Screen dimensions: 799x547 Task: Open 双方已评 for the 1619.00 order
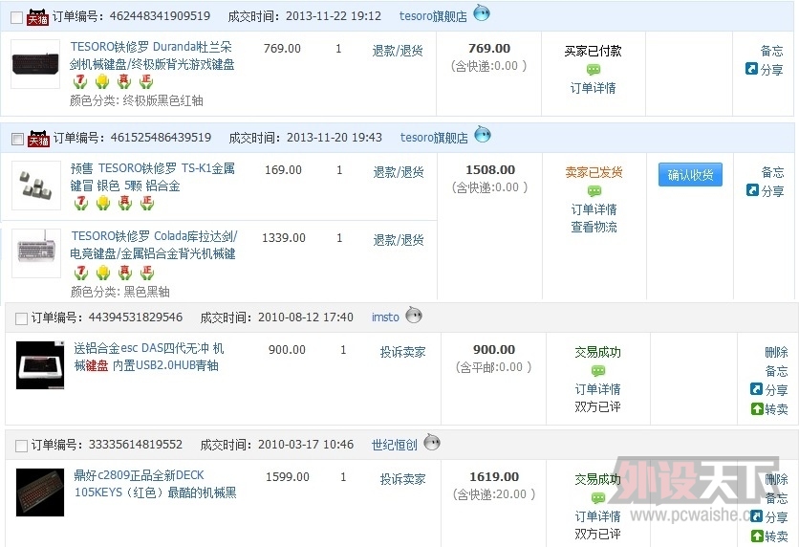tap(598, 534)
